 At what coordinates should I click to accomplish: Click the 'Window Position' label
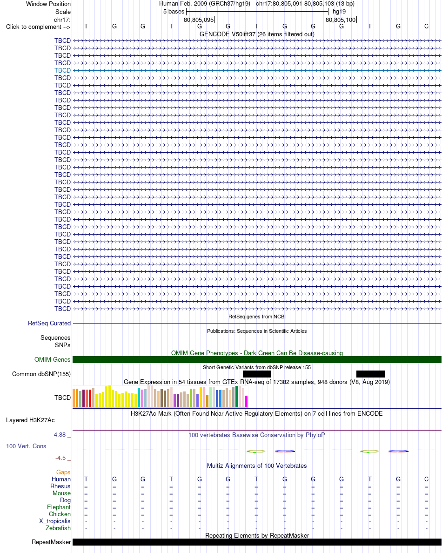(48, 4)
